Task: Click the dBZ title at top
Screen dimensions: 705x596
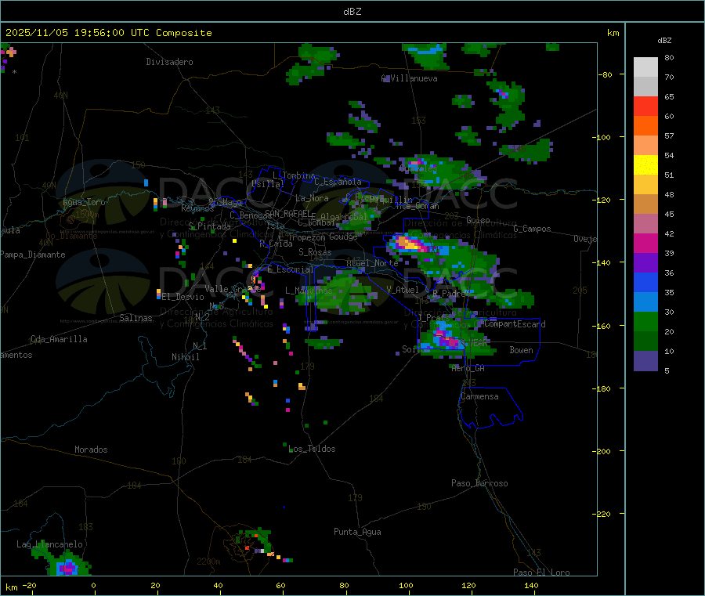Action: (352, 12)
